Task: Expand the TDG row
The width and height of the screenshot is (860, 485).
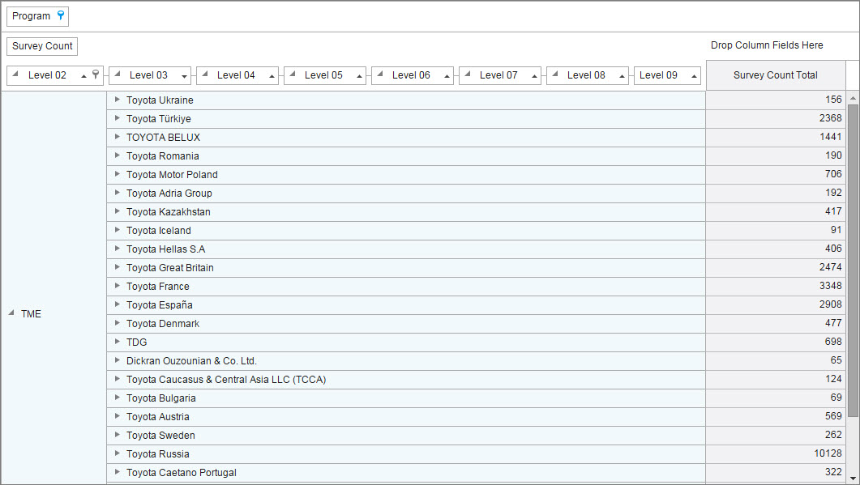Action: 117,342
